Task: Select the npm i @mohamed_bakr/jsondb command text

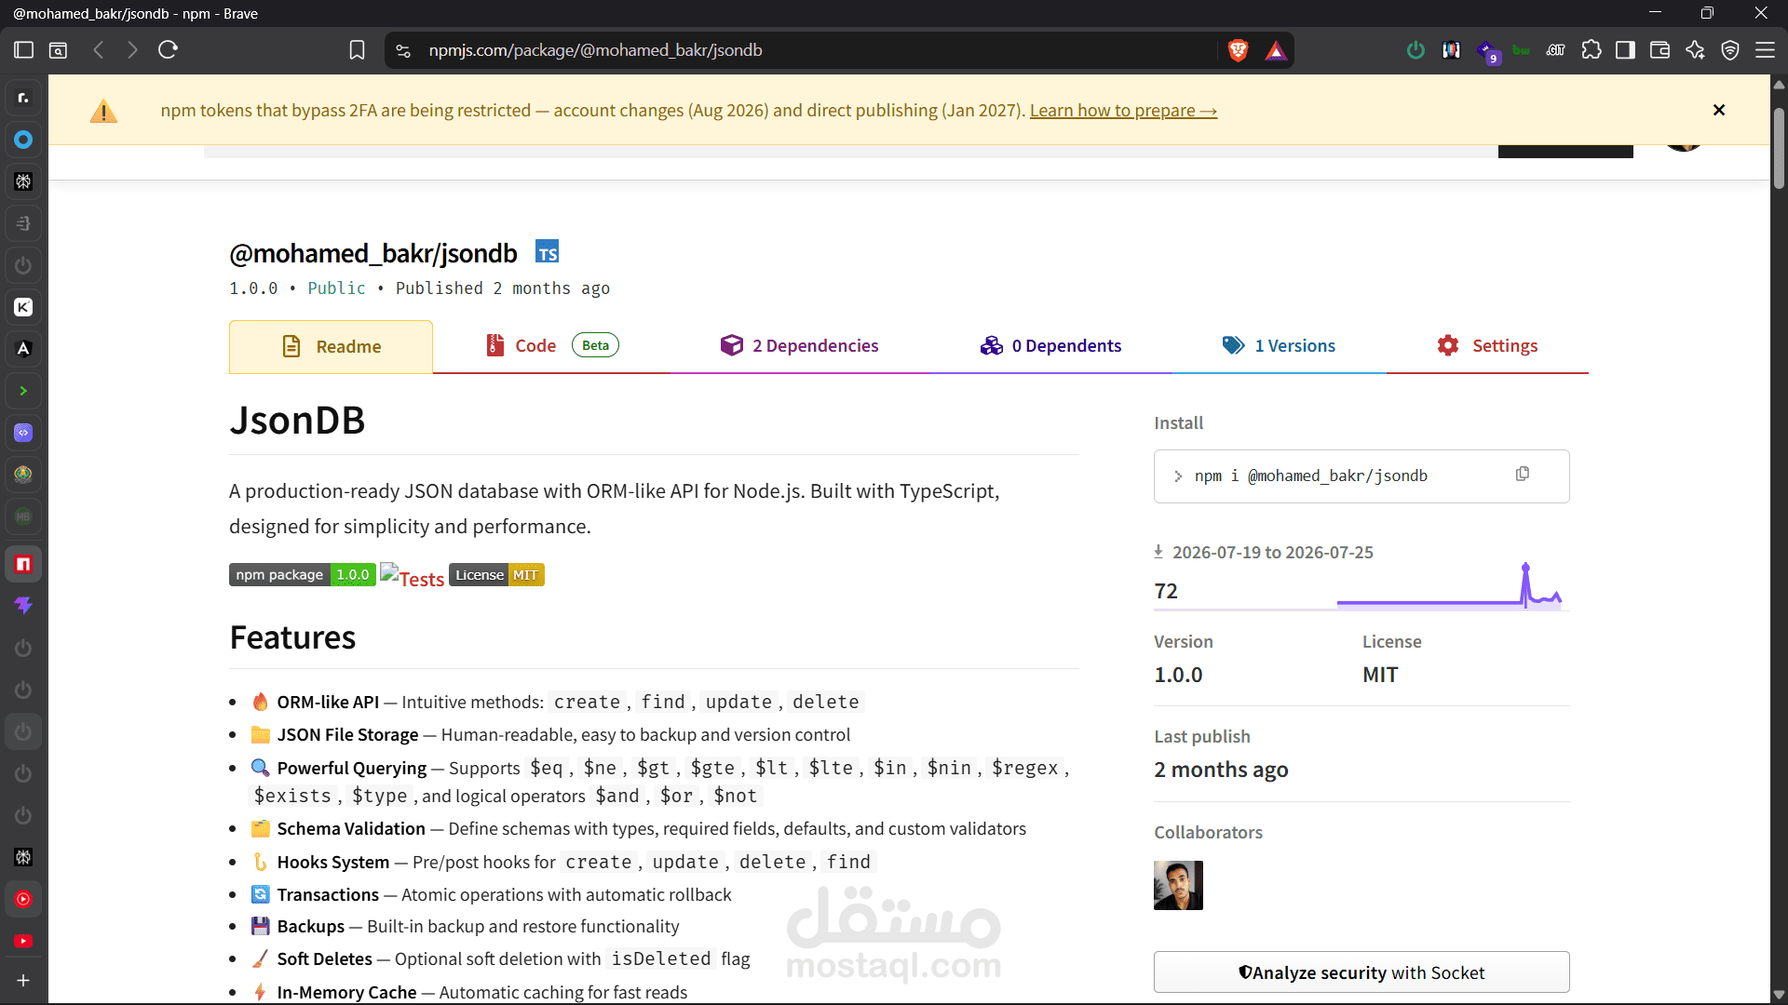Action: 1310,476
